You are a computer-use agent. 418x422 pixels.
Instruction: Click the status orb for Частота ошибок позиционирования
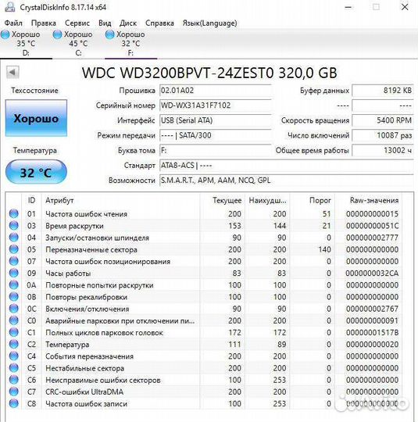pos(14,261)
